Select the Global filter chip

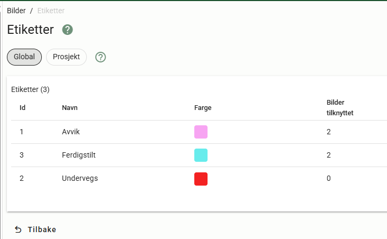pyautogui.click(x=24, y=57)
